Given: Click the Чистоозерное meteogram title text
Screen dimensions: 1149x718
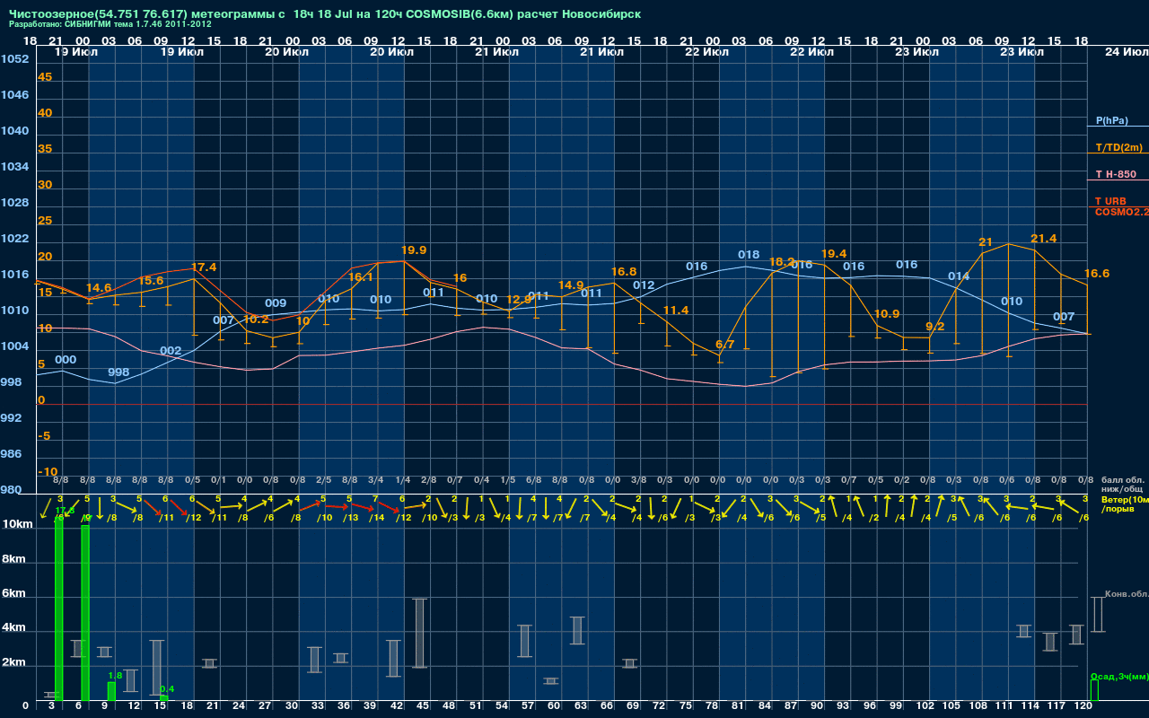Looking at the screenshot, I should tap(325, 15).
